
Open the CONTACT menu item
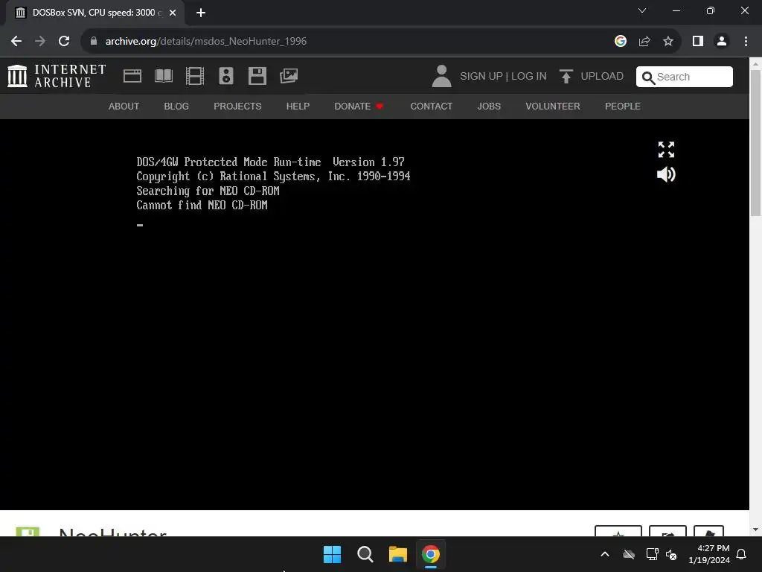(x=431, y=106)
